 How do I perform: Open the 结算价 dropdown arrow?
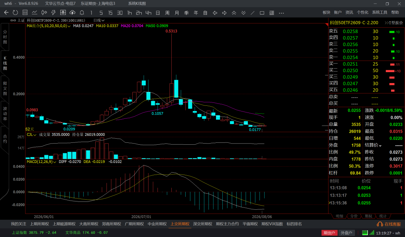(380, 146)
